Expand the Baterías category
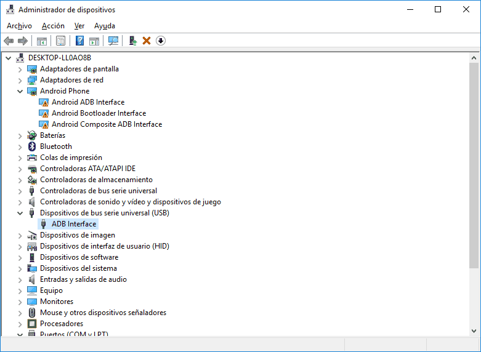Screen dimensions: 481x352 [20, 135]
